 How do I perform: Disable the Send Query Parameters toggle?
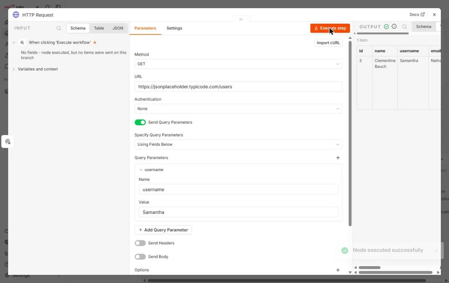(140, 122)
